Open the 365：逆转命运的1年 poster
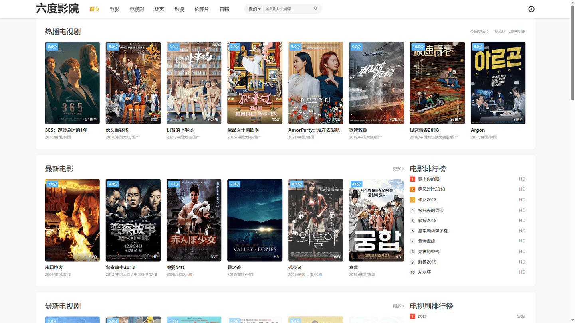Image resolution: width=575 pixels, height=323 pixels. (72, 83)
